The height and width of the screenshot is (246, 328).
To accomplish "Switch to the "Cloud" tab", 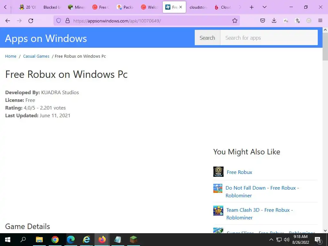I will click(x=223, y=7).
